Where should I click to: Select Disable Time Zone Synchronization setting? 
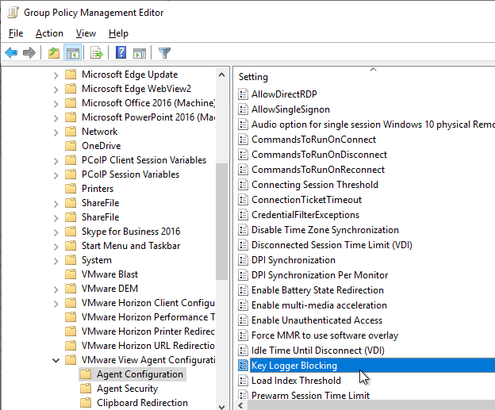[325, 230]
